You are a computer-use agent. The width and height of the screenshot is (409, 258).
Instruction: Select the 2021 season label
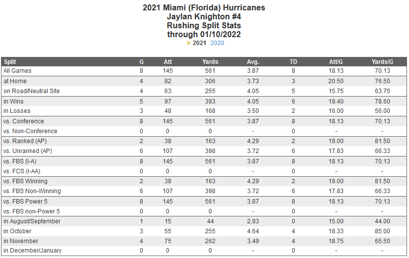(x=200, y=43)
